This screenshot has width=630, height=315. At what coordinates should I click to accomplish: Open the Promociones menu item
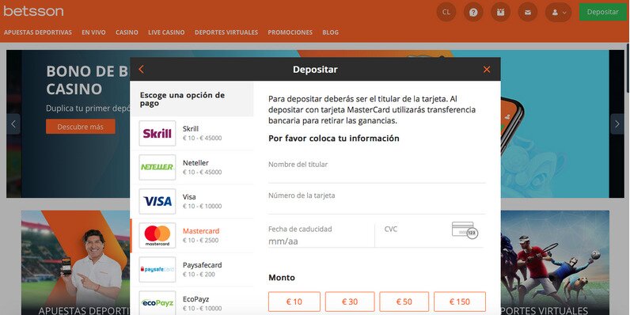290,32
